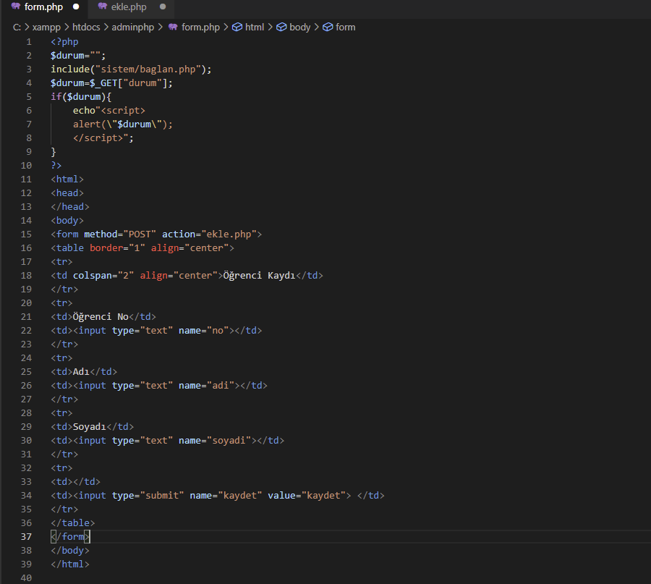Click the PHP elephant icon on ekle.php tab

click(x=103, y=7)
